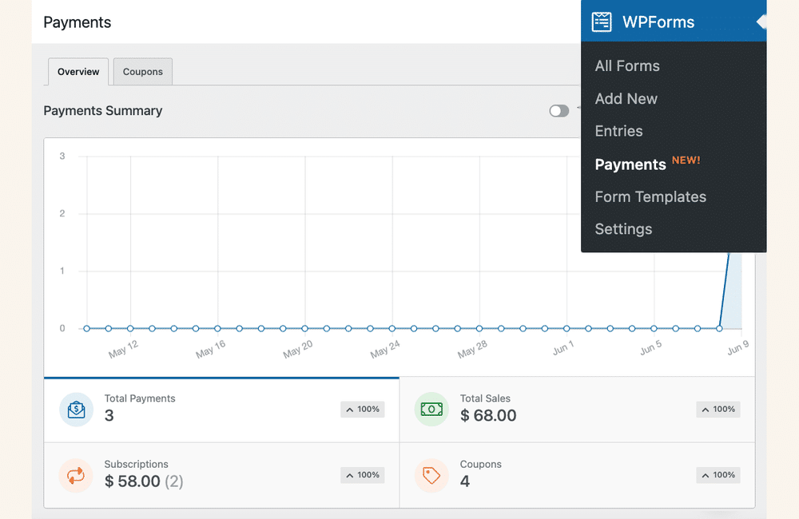Click the WPForms logo icon
This screenshot has width=799, height=519.
pos(602,22)
